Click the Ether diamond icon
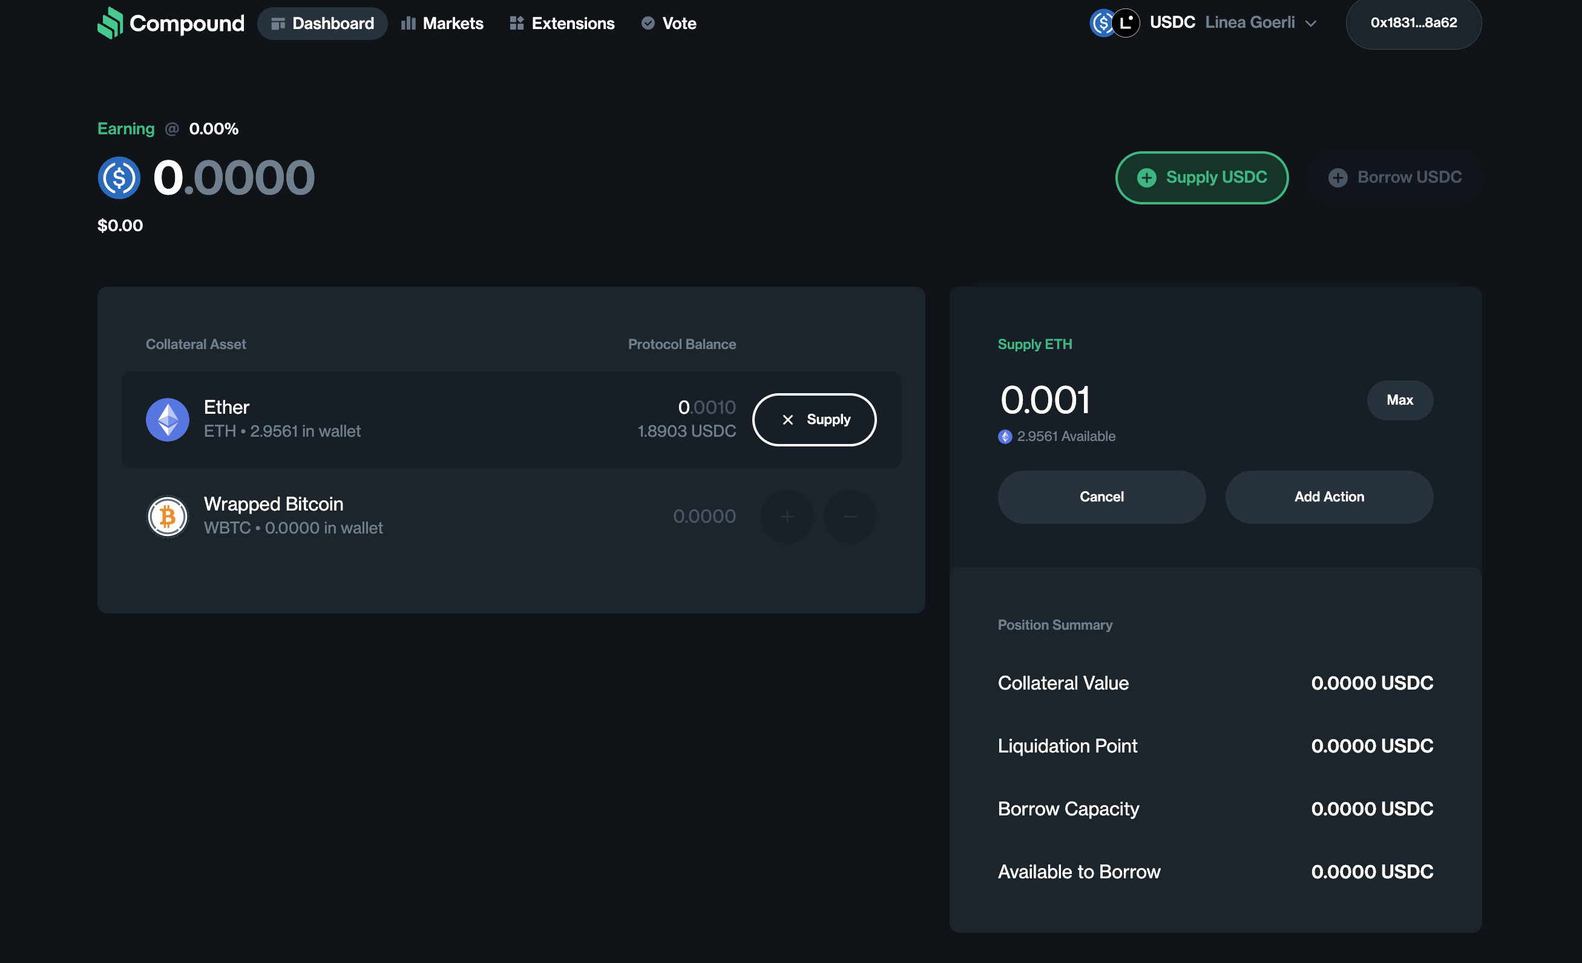This screenshot has width=1582, height=963. (167, 420)
